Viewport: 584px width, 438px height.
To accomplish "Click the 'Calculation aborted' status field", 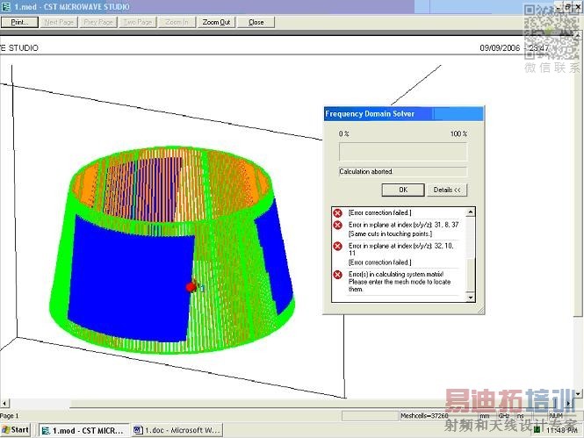I will (x=403, y=171).
